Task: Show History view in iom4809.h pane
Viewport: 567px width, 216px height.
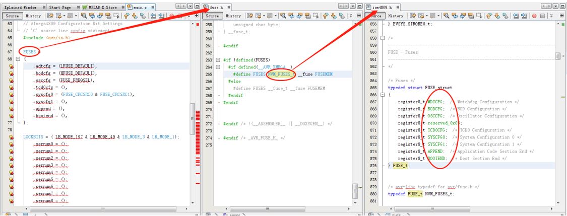Action: [x=396, y=16]
